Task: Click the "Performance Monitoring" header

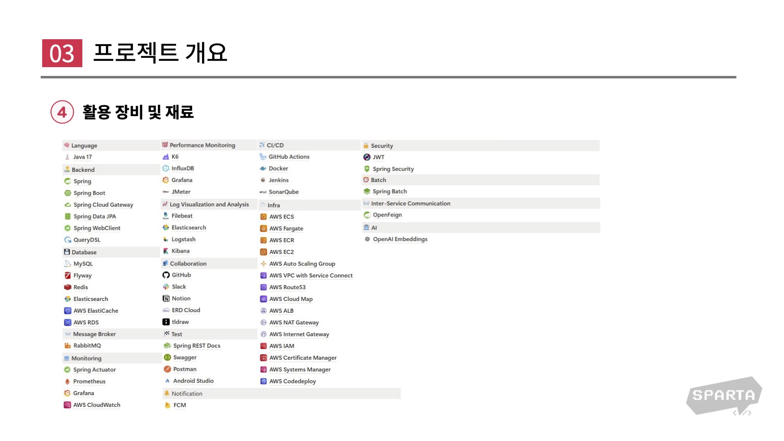Action: pos(209,145)
